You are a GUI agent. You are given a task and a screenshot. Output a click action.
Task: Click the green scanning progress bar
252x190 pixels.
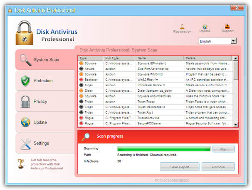click(163, 149)
